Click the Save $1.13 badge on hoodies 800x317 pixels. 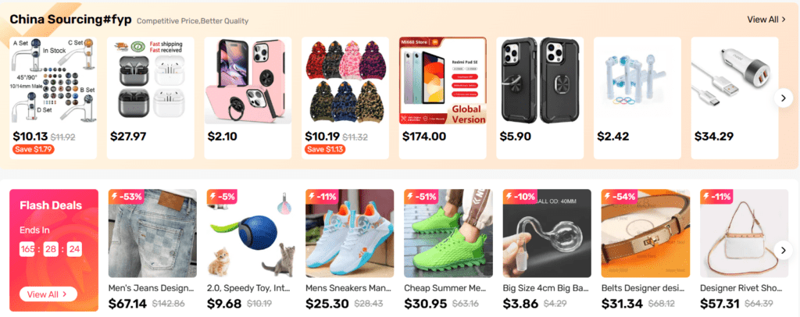326,149
